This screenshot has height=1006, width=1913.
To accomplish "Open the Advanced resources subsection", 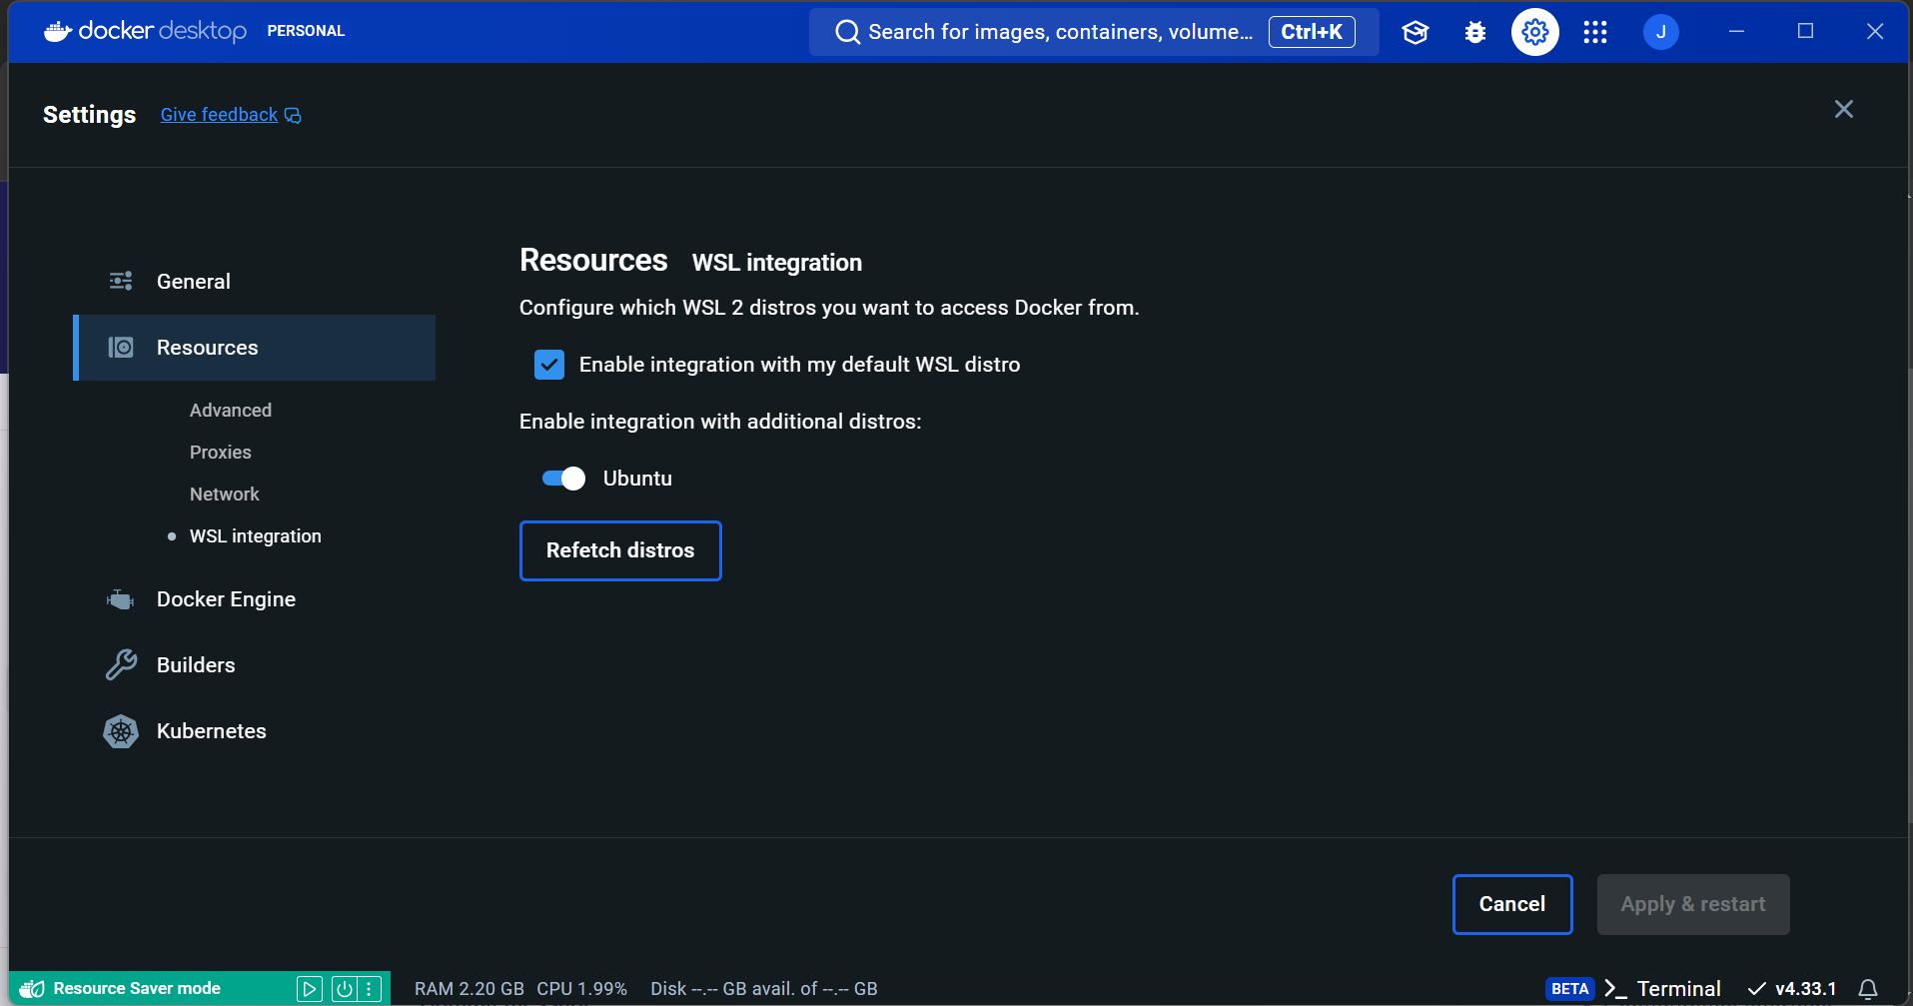I will point(231,411).
